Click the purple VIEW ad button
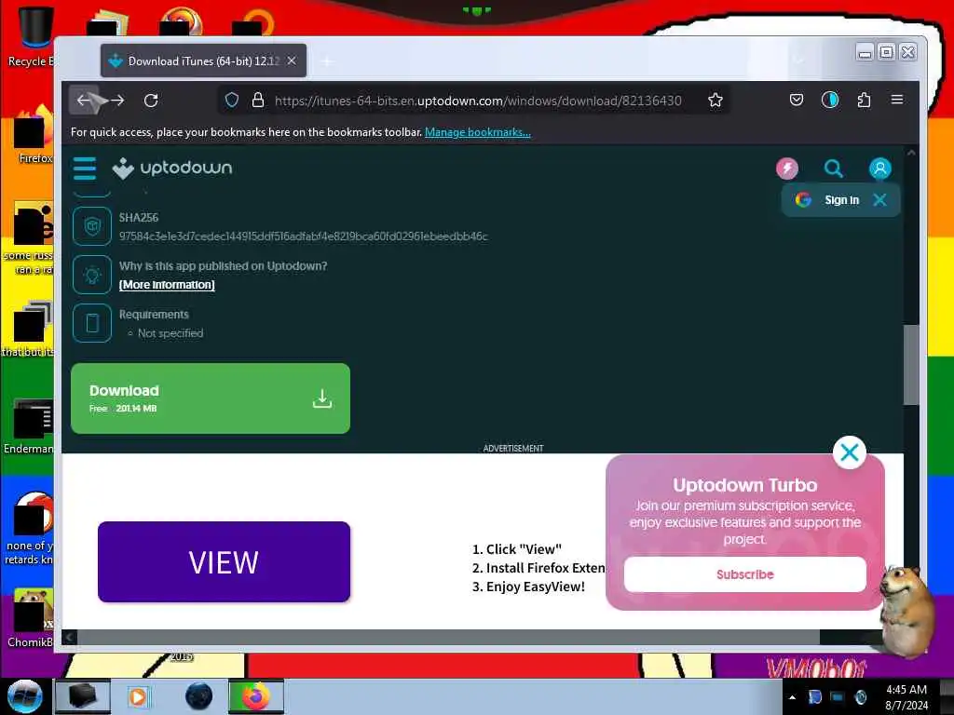This screenshot has width=954, height=715. tap(224, 561)
